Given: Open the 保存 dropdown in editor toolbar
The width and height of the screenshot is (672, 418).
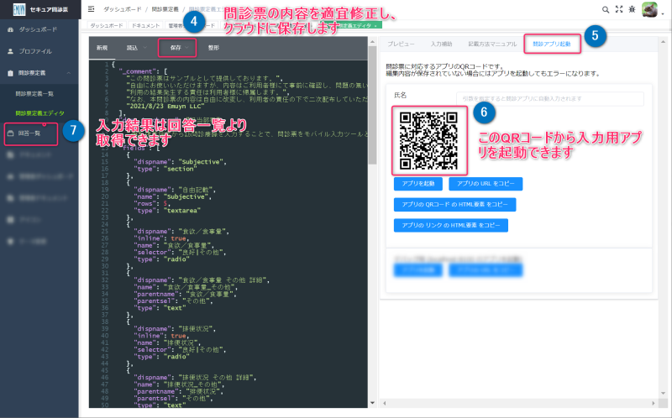Looking at the screenshot, I should [x=179, y=48].
